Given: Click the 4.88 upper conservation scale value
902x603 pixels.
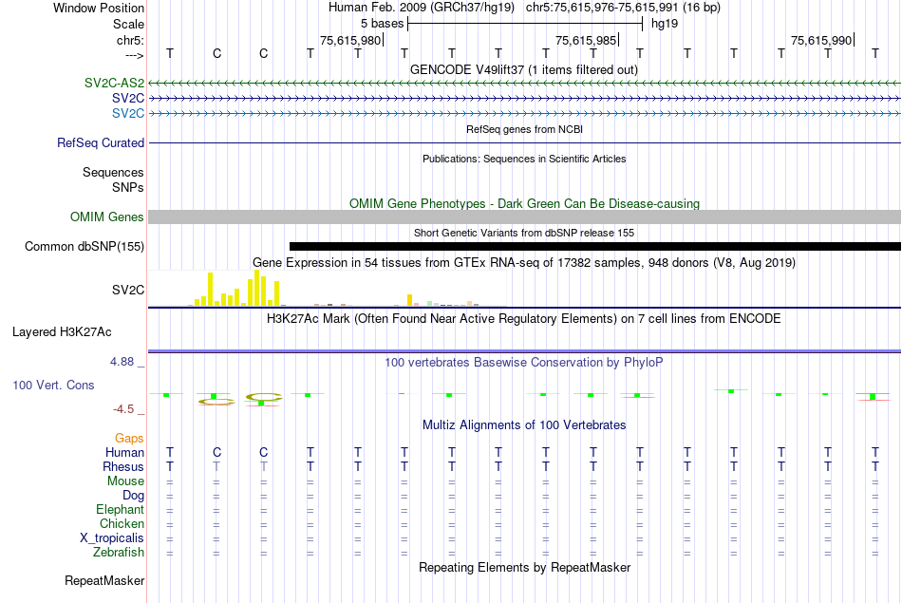Looking at the screenshot, I should coord(122,362).
